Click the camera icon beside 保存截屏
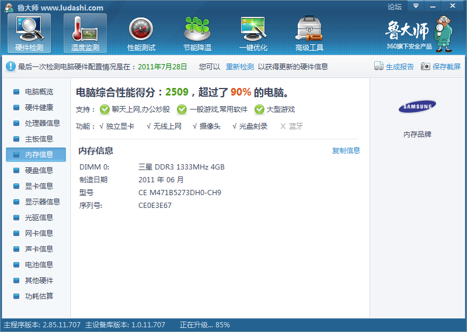467x332 pixels. tap(426, 66)
